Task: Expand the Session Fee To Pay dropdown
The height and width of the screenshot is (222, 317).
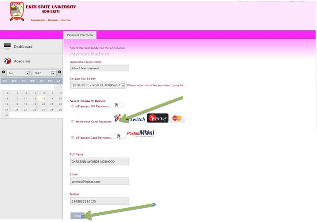Action: 98,85
